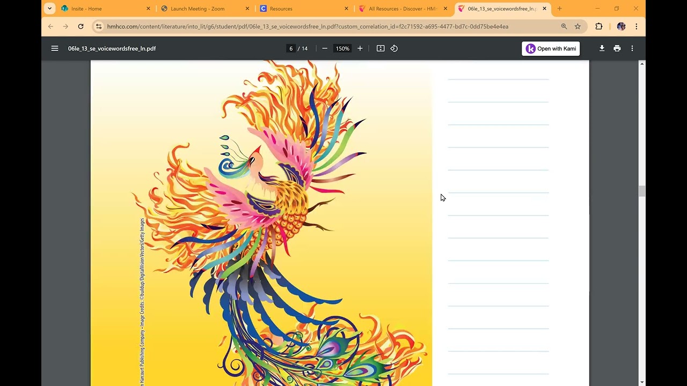687x386 pixels.
Task: Open the Extensions puzzle icon
Action: coord(599,26)
